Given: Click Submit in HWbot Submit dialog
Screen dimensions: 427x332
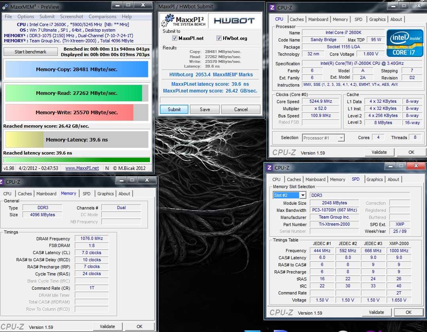Looking at the screenshot, I should 174,109.
